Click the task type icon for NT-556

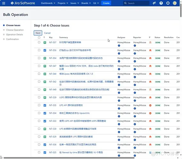45,50
